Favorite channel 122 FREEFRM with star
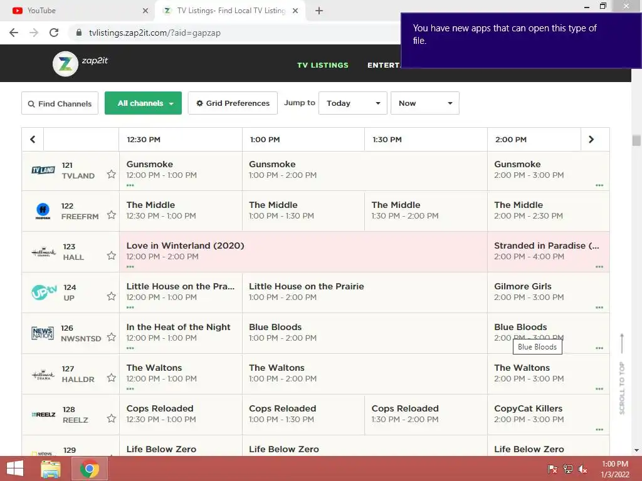 pyautogui.click(x=112, y=215)
